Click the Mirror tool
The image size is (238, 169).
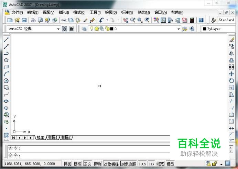tap(231, 53)
